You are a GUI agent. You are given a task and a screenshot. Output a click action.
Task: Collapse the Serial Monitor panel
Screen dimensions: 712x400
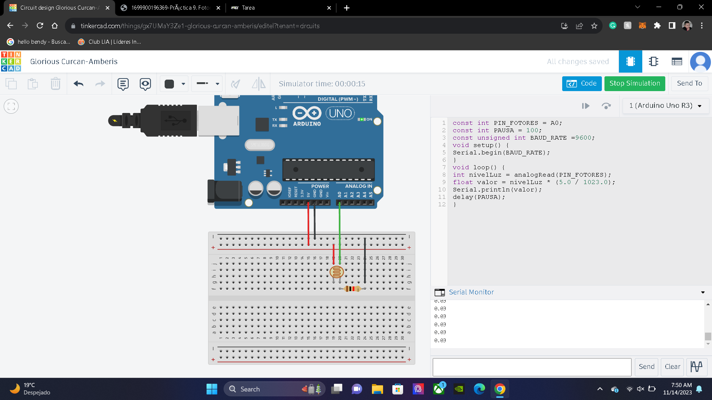[x=703, y=292]
